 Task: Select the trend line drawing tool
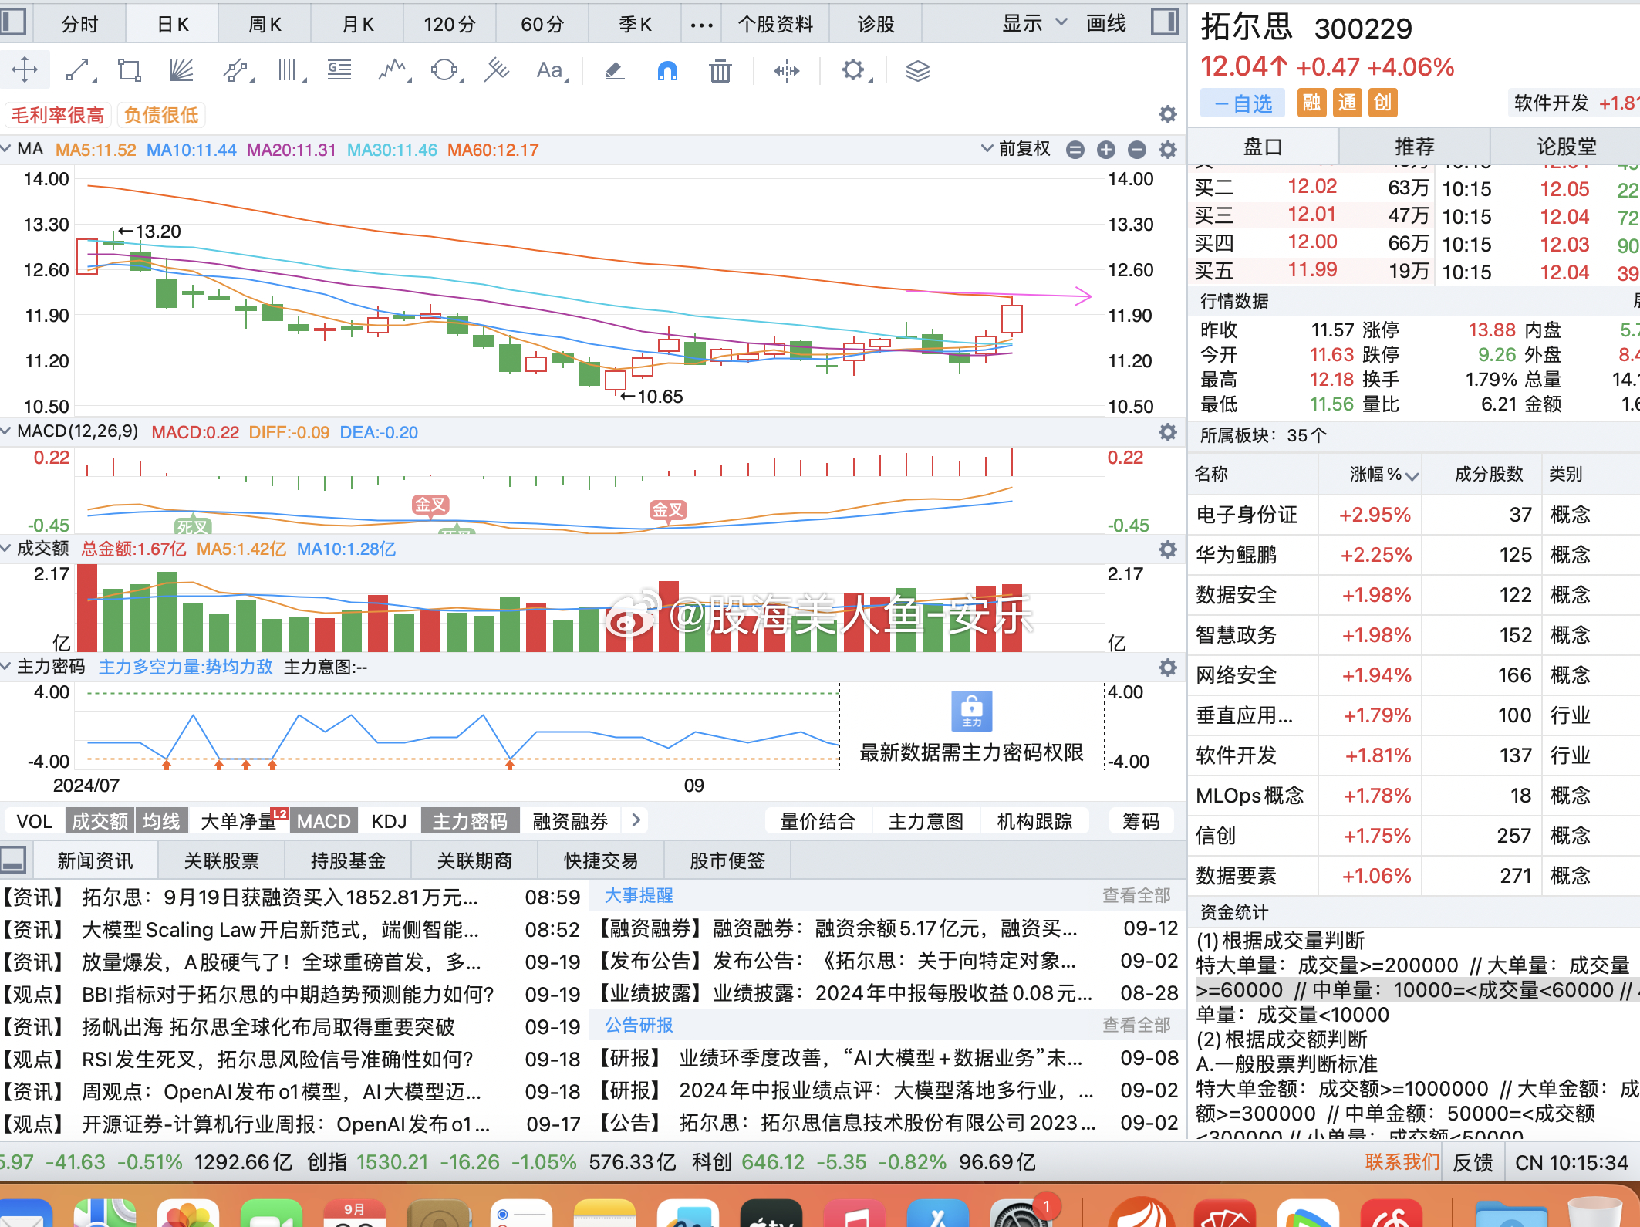[78, 71]
